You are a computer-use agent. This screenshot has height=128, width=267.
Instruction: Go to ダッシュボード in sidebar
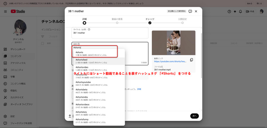[18, 49]
